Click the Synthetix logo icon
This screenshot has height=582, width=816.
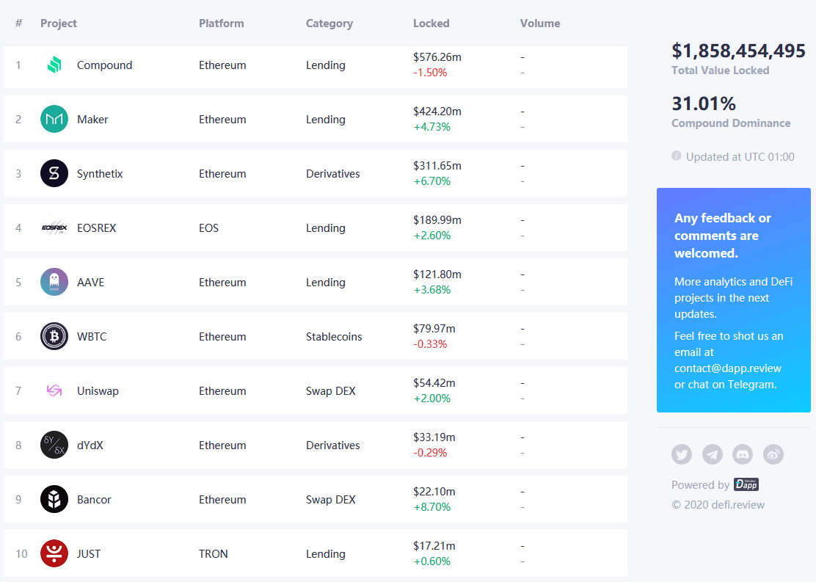[x=54, y=174]
